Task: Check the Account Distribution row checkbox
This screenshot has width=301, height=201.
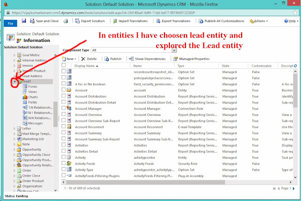Action: pyautogui.click(x=63, y=96)
